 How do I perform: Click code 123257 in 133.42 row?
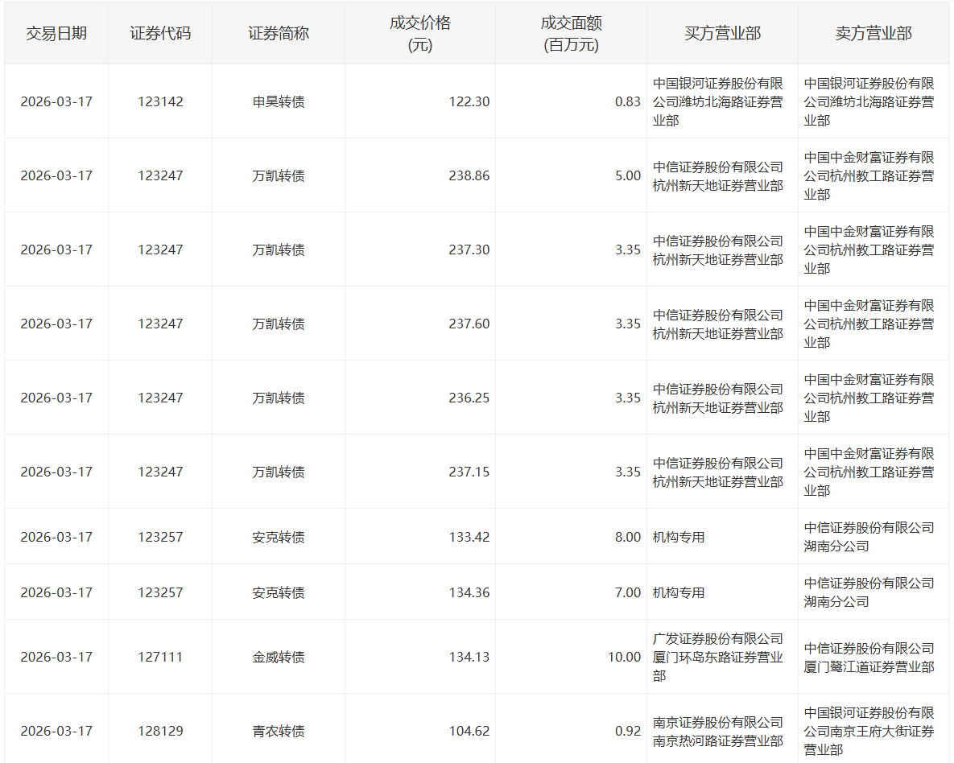(x=160, y=537)
